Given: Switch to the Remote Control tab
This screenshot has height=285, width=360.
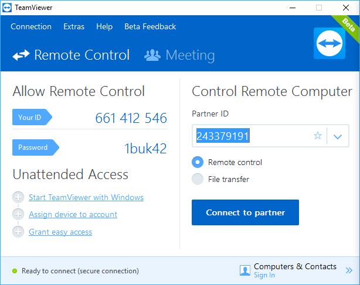Looking at the screenshot, I should (x=71, y=55).
